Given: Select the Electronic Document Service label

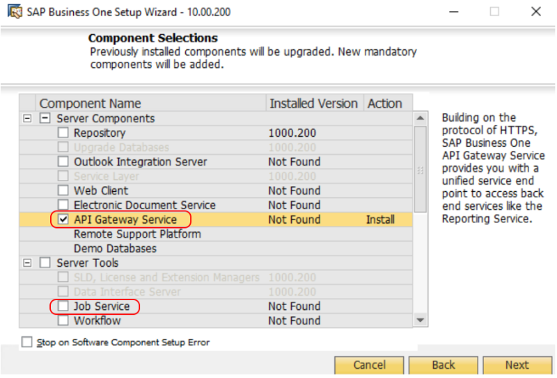Looking at the screenshot, I should pos(145,205).
